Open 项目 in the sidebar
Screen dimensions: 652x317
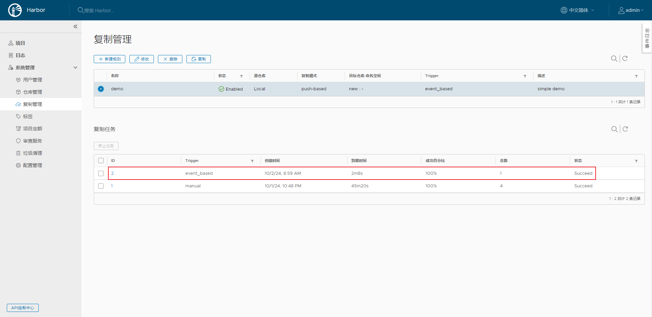(20, 43)
